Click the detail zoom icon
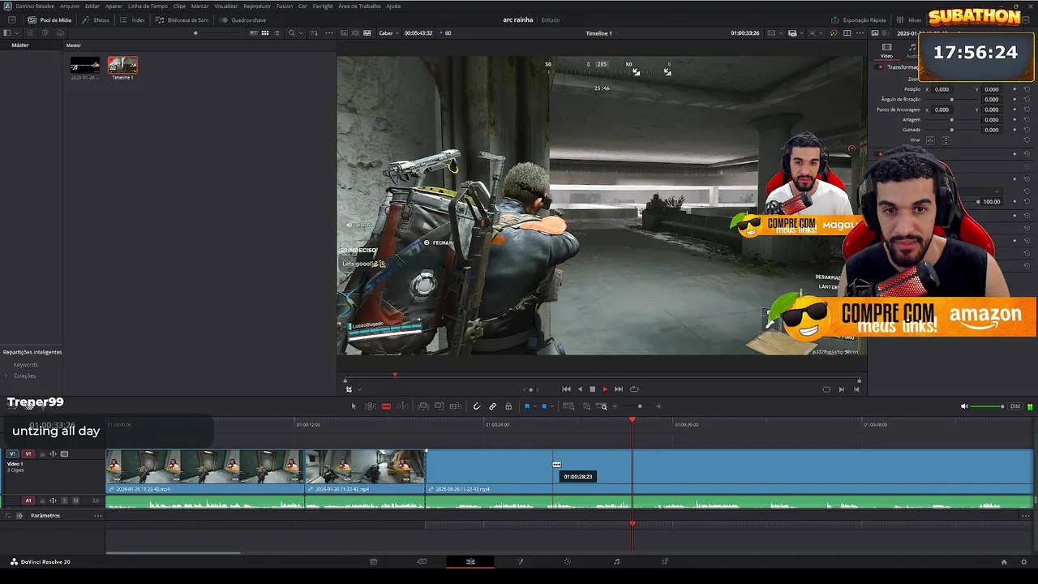This screenshot has width=1038, height=584. tap(586, 406)
